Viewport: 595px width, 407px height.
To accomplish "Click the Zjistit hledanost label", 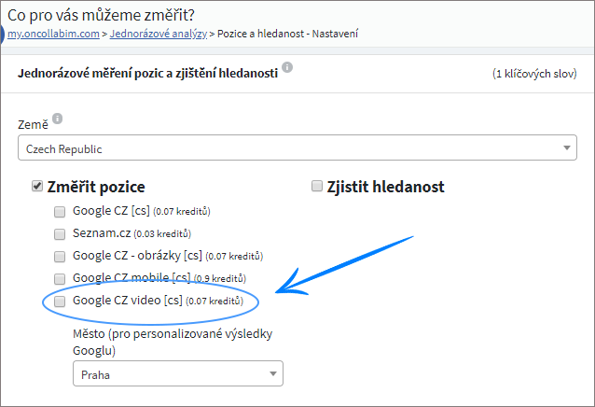I will point(385,187).
